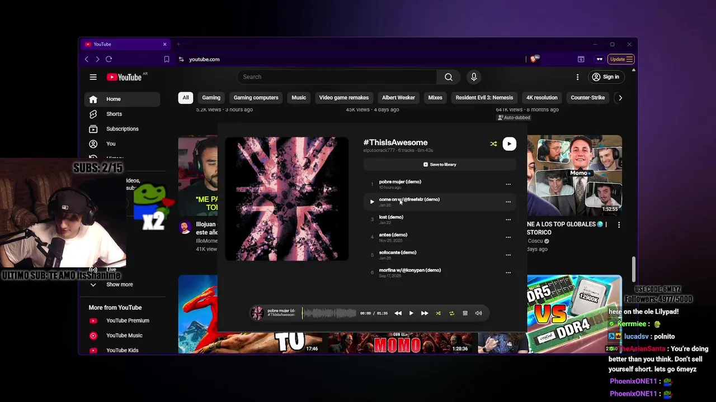716x402 pixels.
Task: Open a new tab with plus
Action: click(x=178, y=44)
